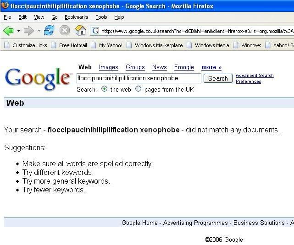Viewport: 294px width, 245px height.
Task: Click the green Back arrow button
Action: pos(8,31)
